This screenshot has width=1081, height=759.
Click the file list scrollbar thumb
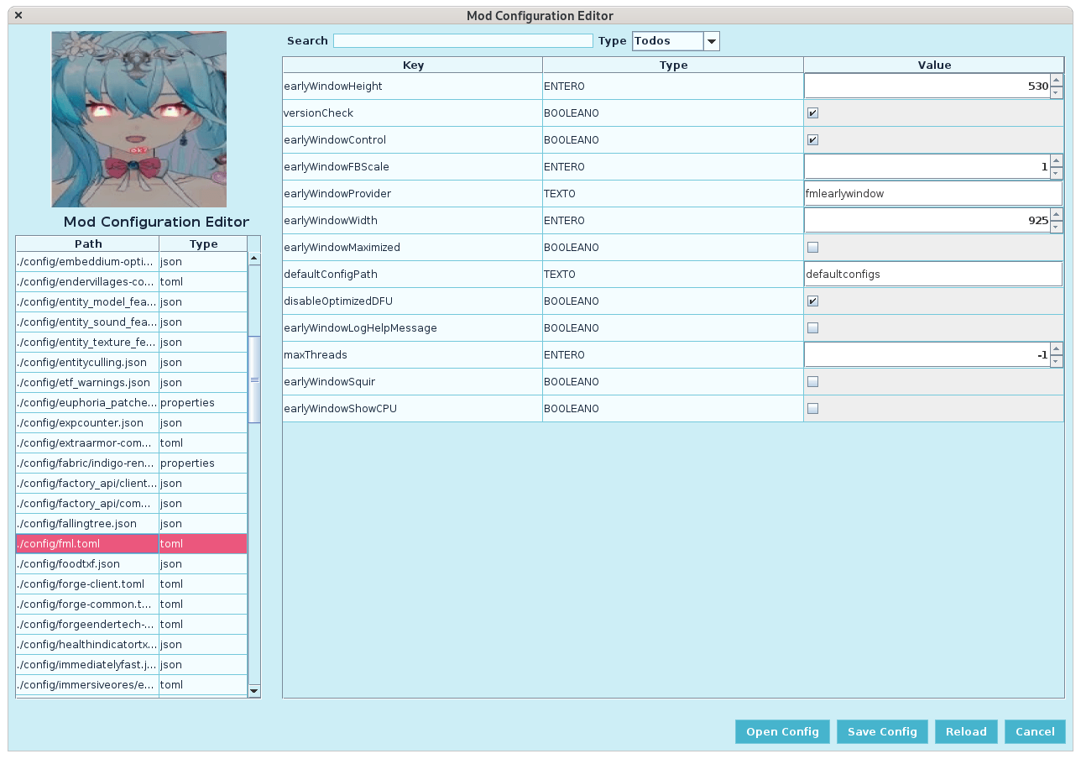click(254, 379)
